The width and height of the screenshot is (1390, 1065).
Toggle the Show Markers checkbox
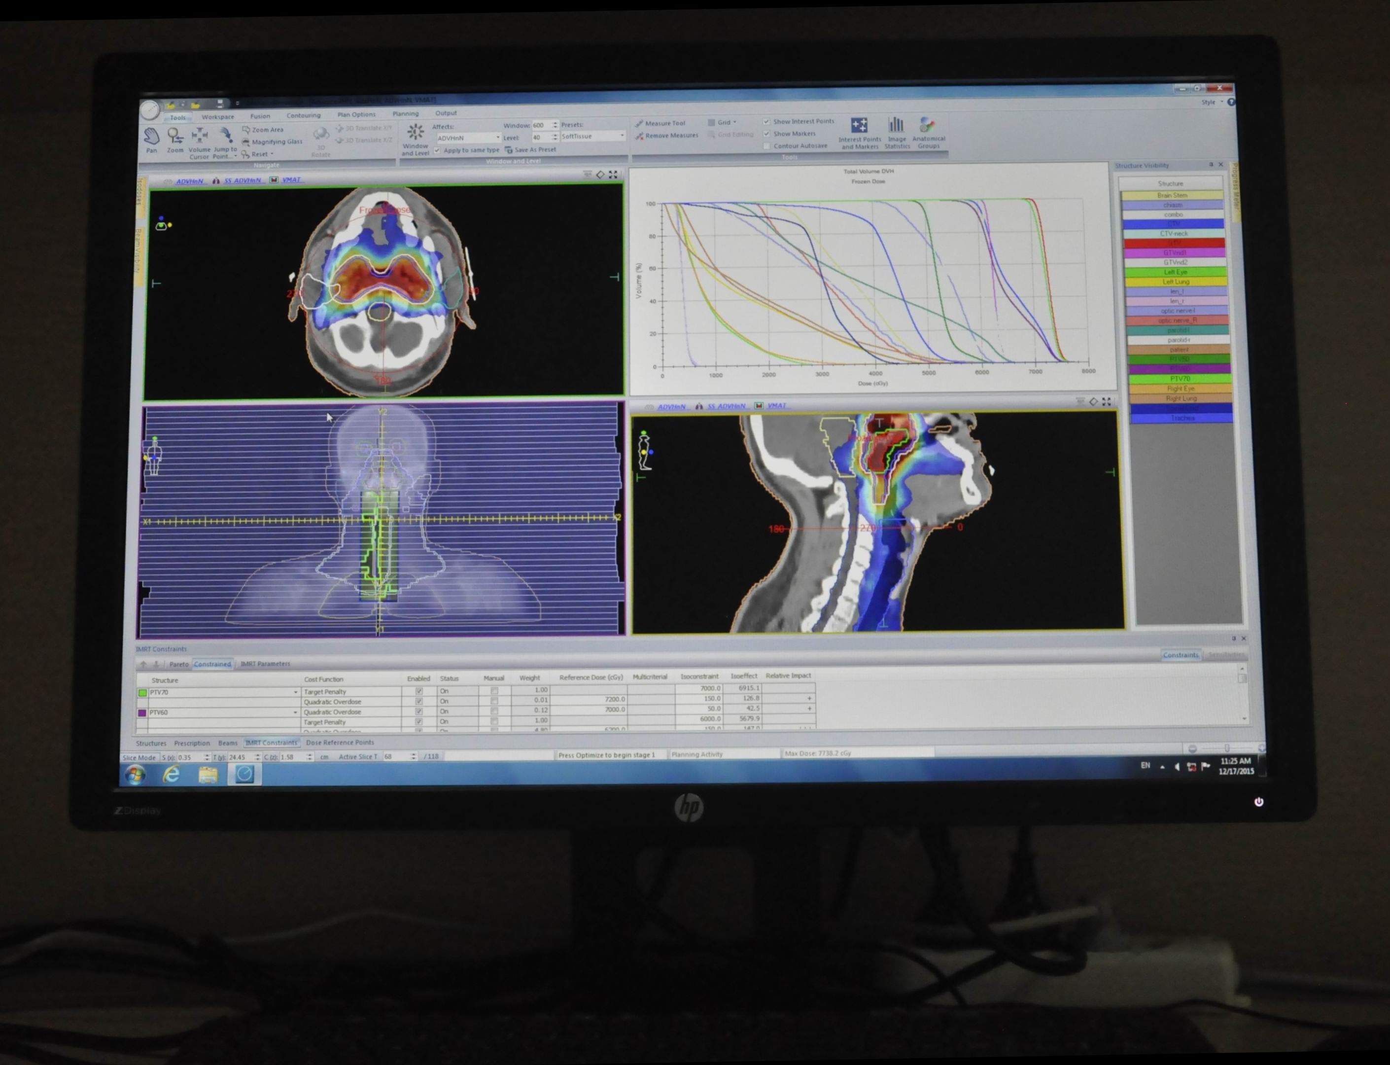(767, 134)
